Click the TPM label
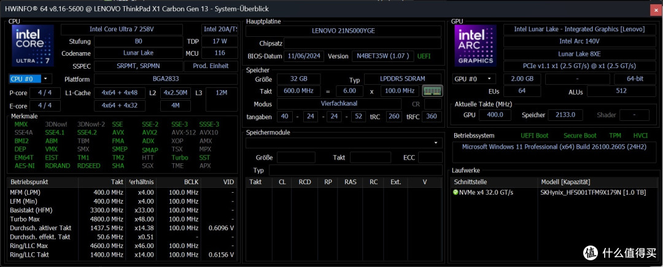Screen dimensions: 663x267 tap(615, 136)
